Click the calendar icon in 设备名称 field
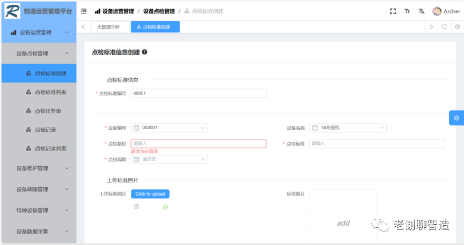The width and height of the screenshot is (464, 245). click(315, 128)
